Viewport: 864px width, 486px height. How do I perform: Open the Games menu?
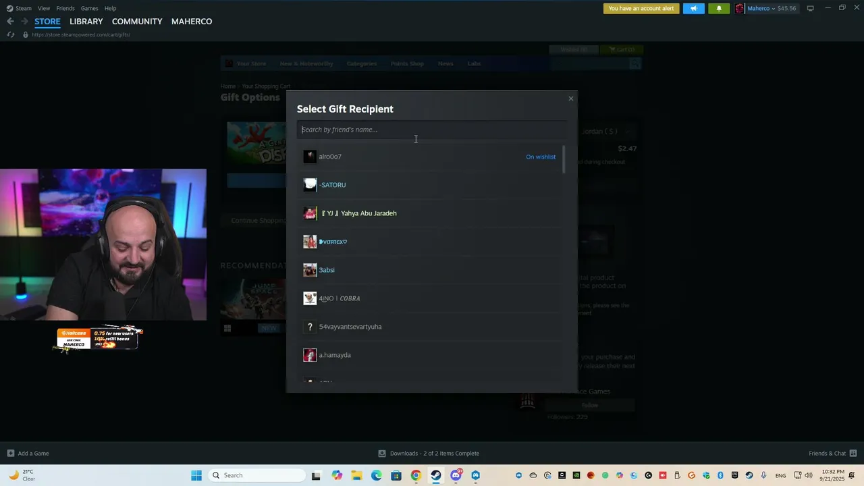tap(90, 8)
